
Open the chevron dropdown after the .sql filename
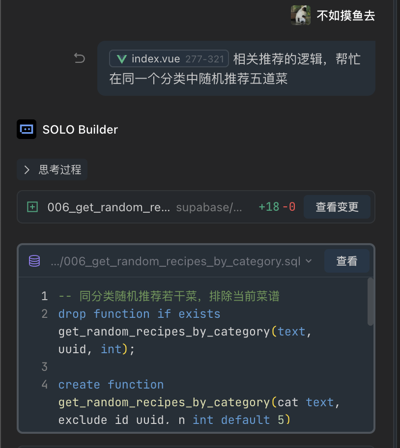[x=309, y=261]
